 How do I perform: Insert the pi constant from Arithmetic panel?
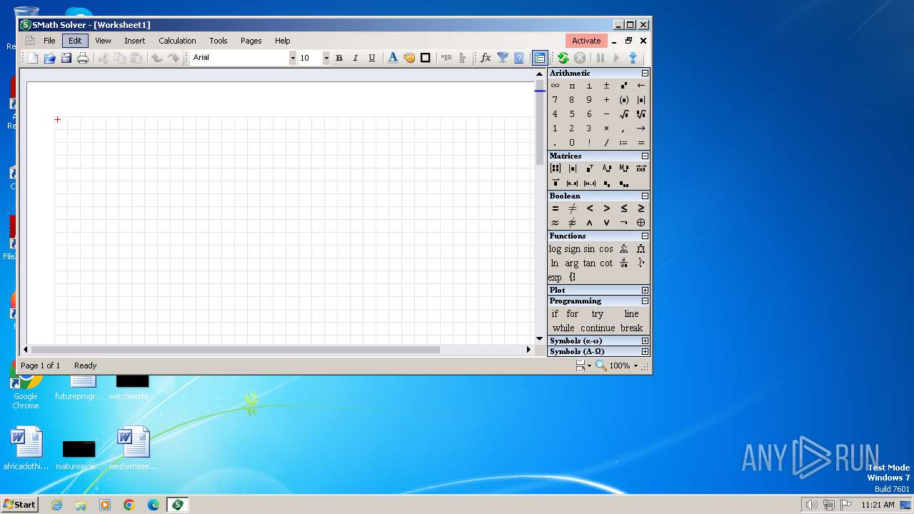(x=572, y=86)
